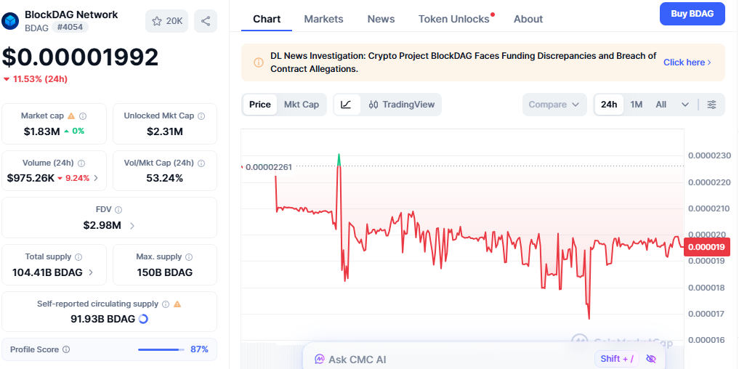Viewport: 739px width, 369px height.
Task: Open chart settings sliders icon
Action: [x=711, y=105]
